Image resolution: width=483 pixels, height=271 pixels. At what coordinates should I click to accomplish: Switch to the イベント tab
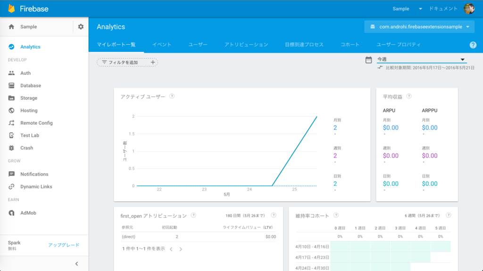[x=162, y=45]
